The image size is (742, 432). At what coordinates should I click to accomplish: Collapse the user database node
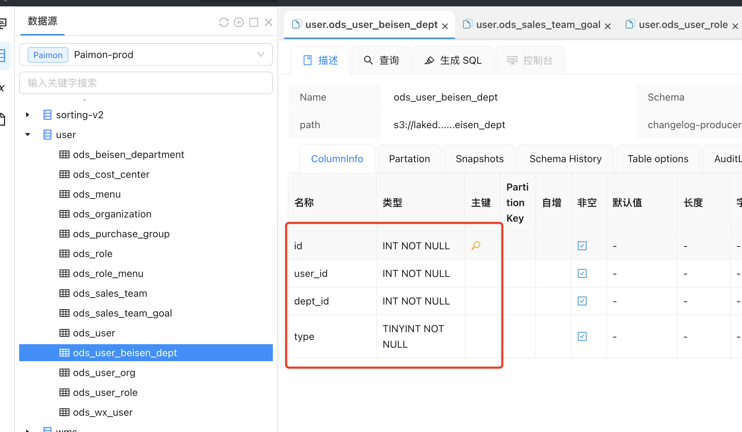point(28,135)
